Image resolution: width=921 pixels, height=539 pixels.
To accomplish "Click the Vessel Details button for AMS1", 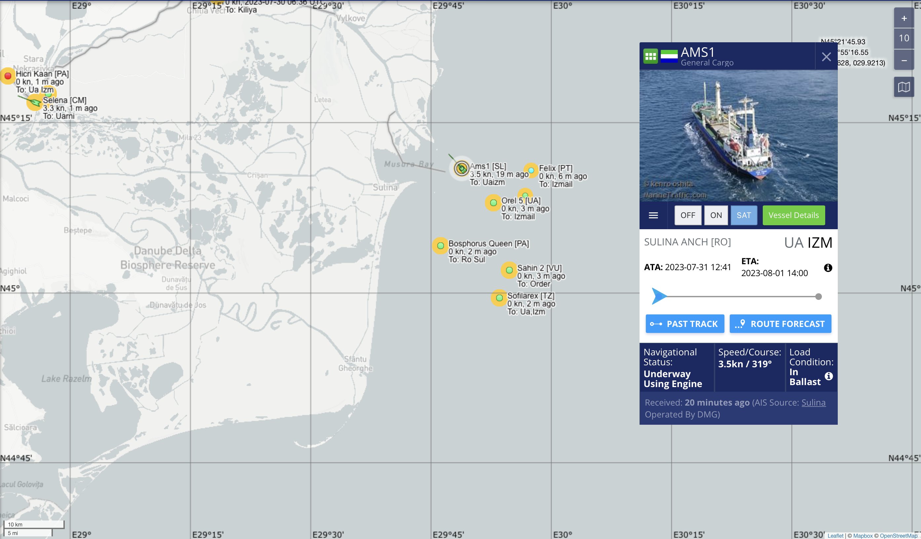I will (793, 215).
